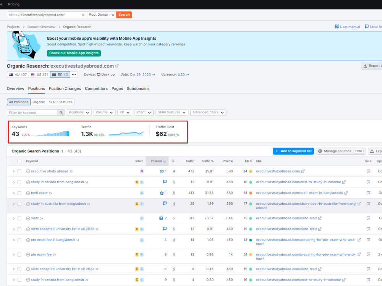382x286 pixels.
Task: Click the orange Search button
Action: pos(124,15)
